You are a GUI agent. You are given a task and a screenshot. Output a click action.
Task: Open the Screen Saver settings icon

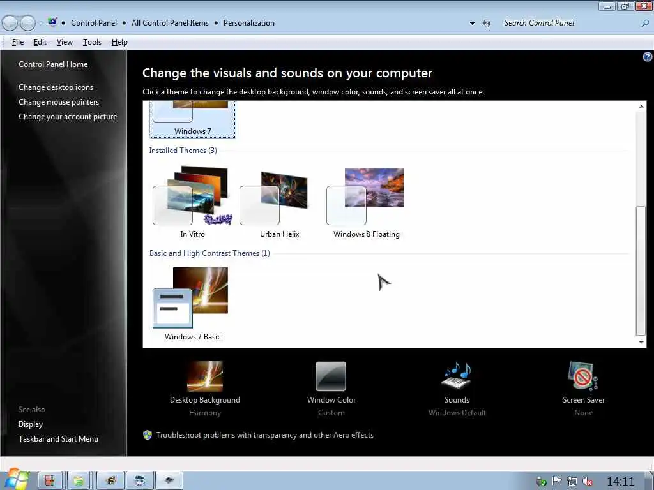(x=583, y=375)
